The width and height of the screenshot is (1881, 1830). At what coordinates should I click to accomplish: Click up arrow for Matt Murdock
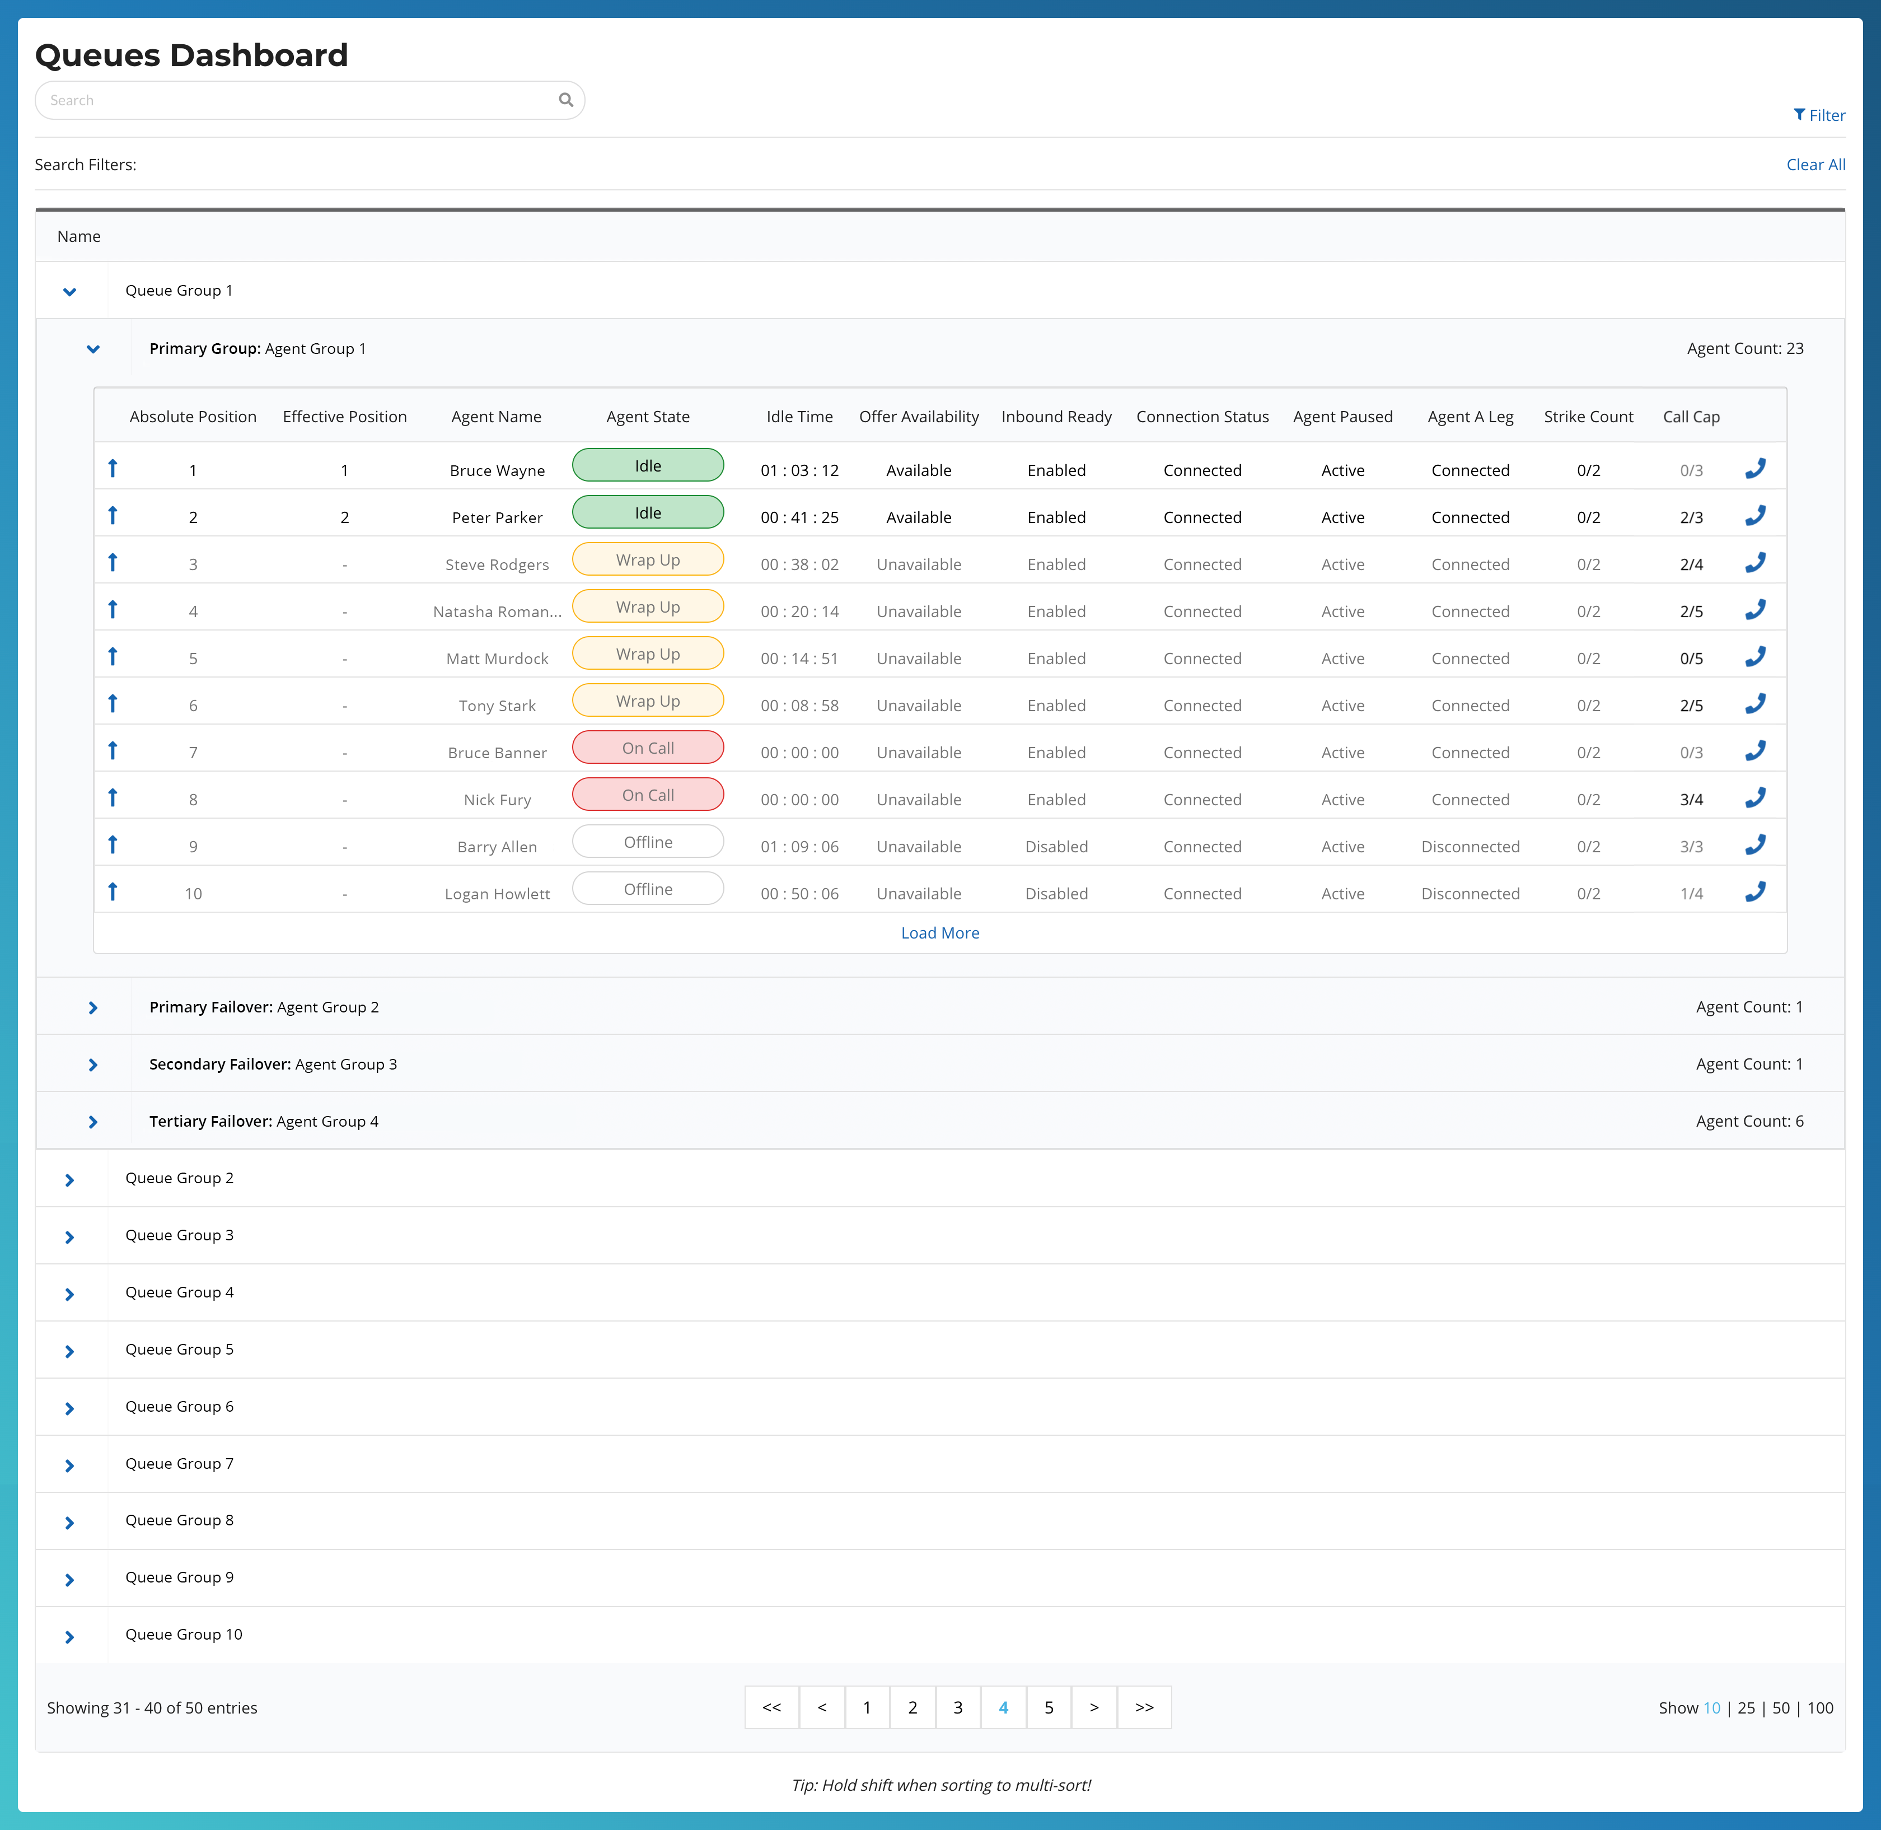[113, 656]
